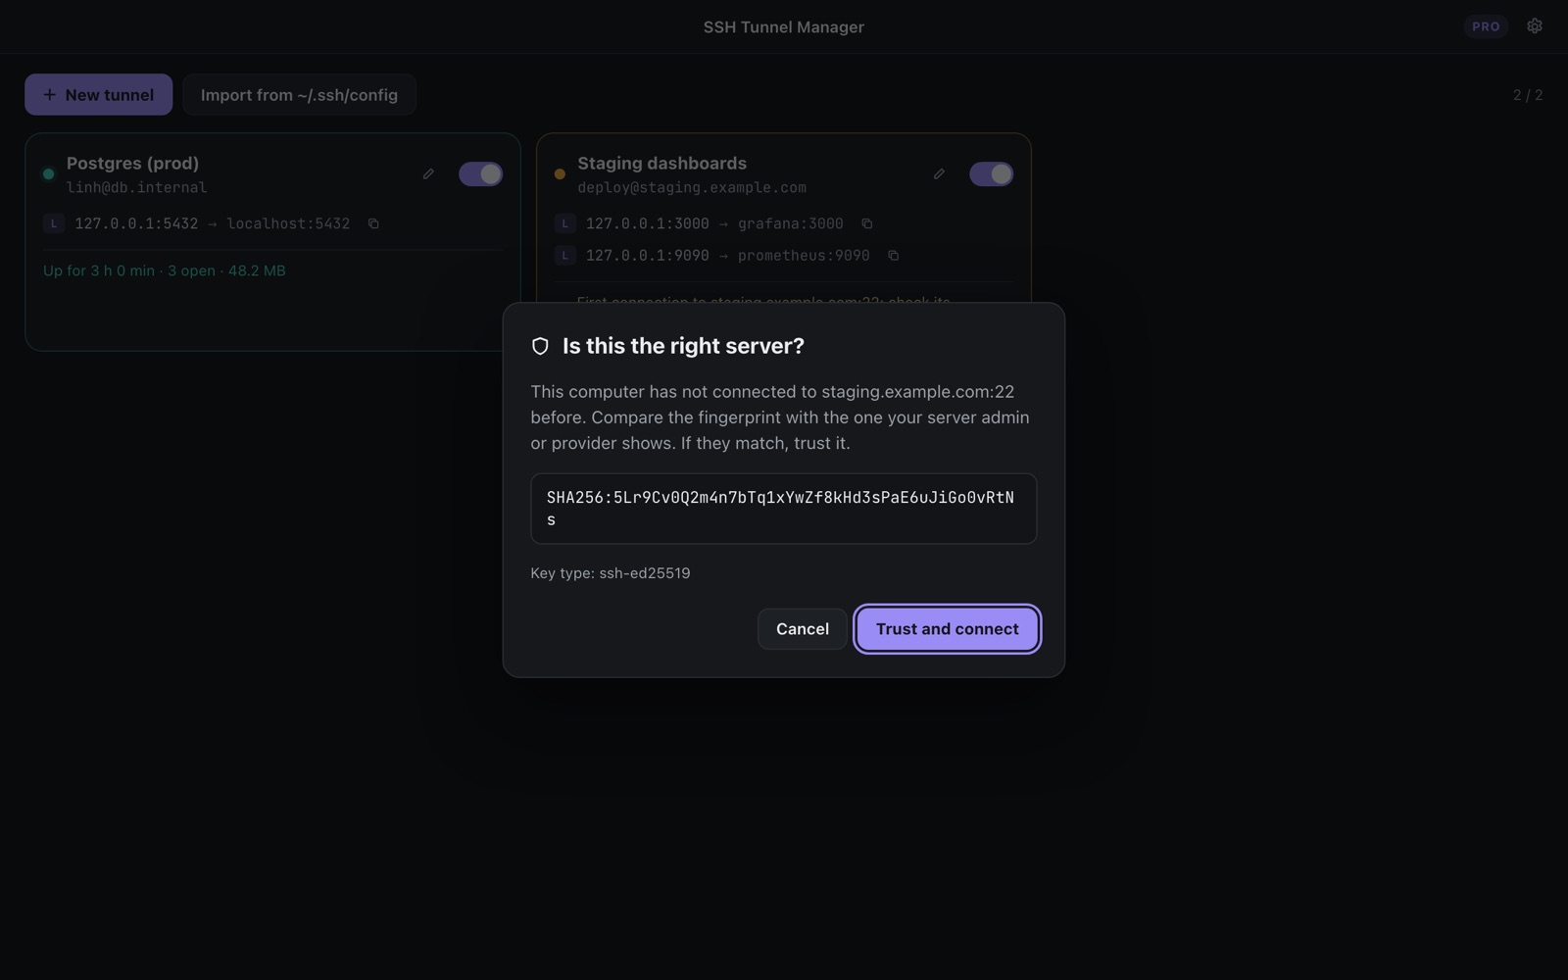
Task: Click the green status dot for Postgres
Action: (48, 174)
